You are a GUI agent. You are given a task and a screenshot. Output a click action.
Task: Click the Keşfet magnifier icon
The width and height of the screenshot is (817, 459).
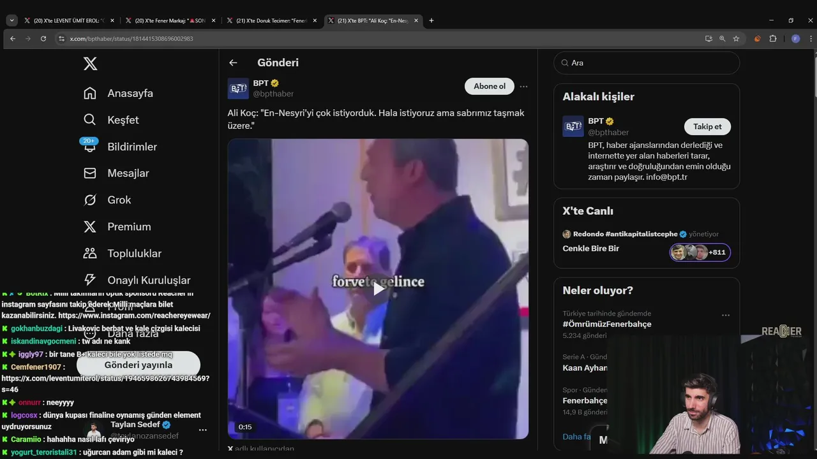click(x=90, y=120)
